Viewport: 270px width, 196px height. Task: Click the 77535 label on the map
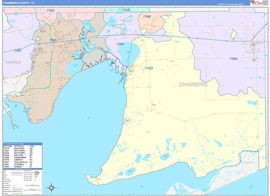[x=50, y=10]
